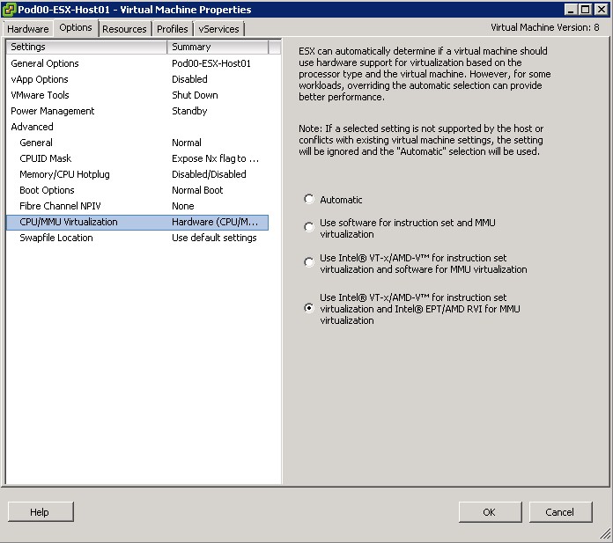Image resolution: width=613 pixels, height=543 pixels.
Task: Click the VMware window title bar icon
Action: pyautogui.click(x=10, y=10)
